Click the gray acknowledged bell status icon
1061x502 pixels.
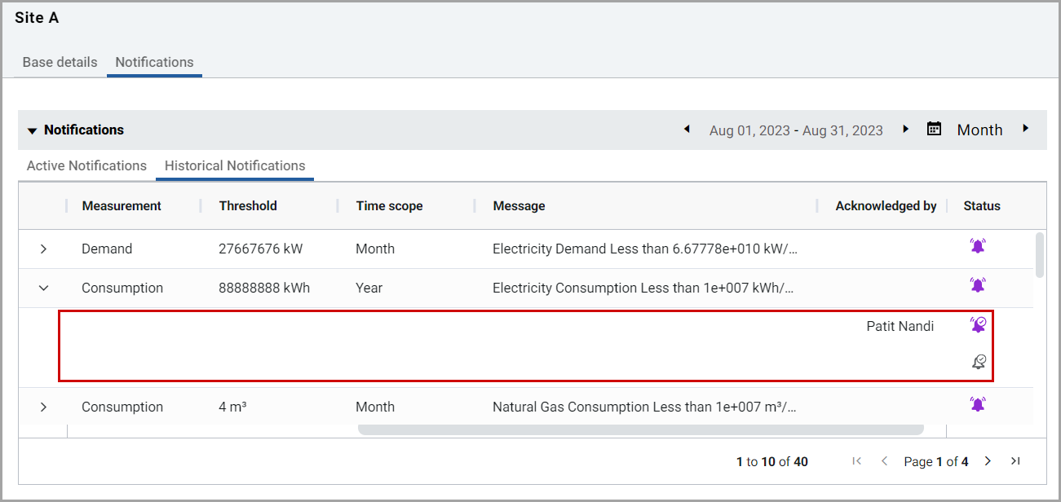[979, 362]
